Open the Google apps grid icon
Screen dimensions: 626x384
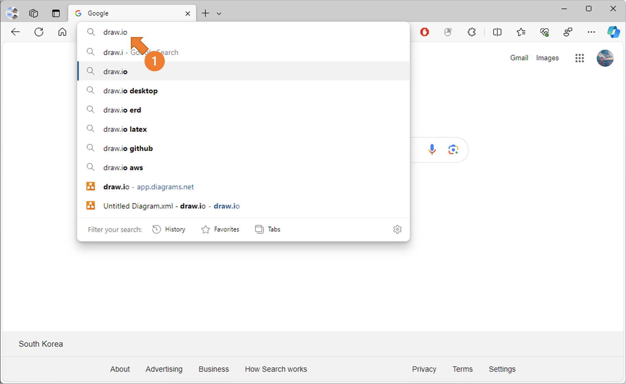coord(579,58)
